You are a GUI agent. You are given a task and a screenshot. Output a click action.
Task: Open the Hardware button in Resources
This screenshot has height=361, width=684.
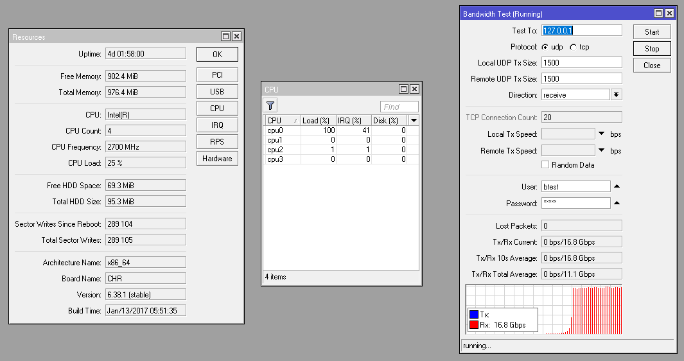point(217,159)
